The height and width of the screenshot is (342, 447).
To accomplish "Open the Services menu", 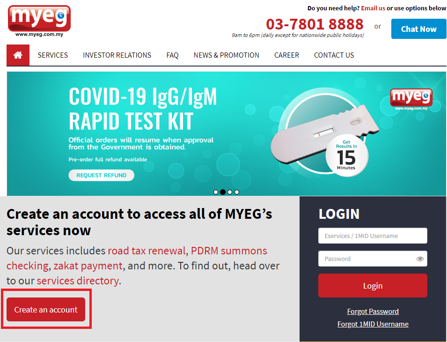I will (53, 55).
